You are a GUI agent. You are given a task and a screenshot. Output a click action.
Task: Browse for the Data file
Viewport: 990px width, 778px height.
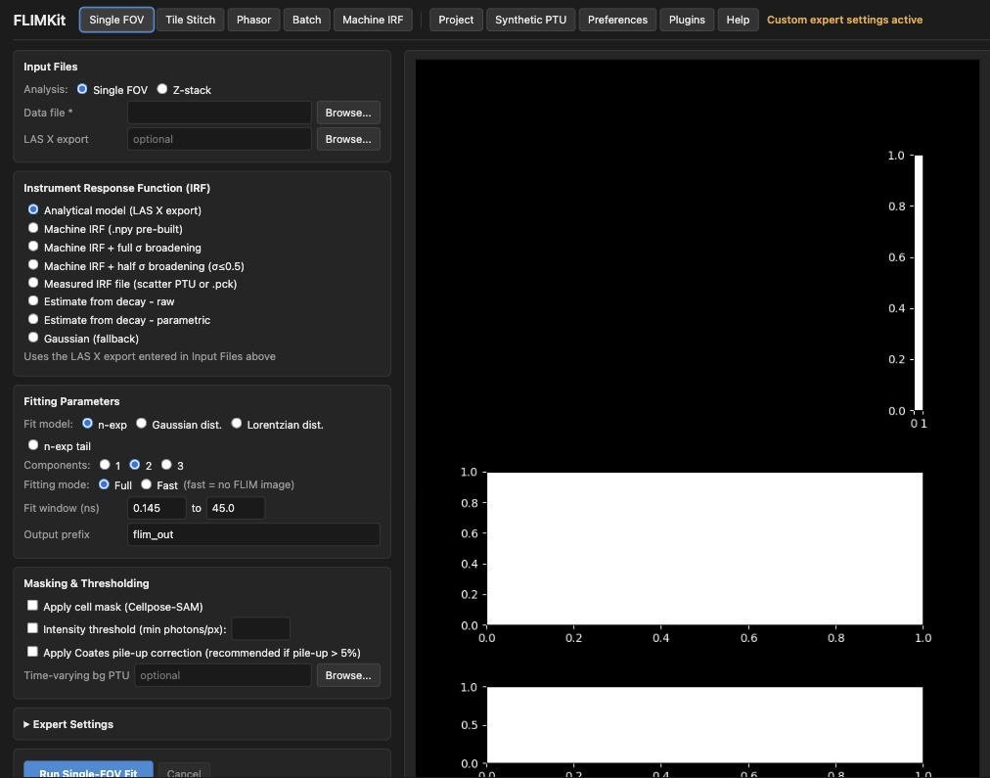[x=348, y=113]
